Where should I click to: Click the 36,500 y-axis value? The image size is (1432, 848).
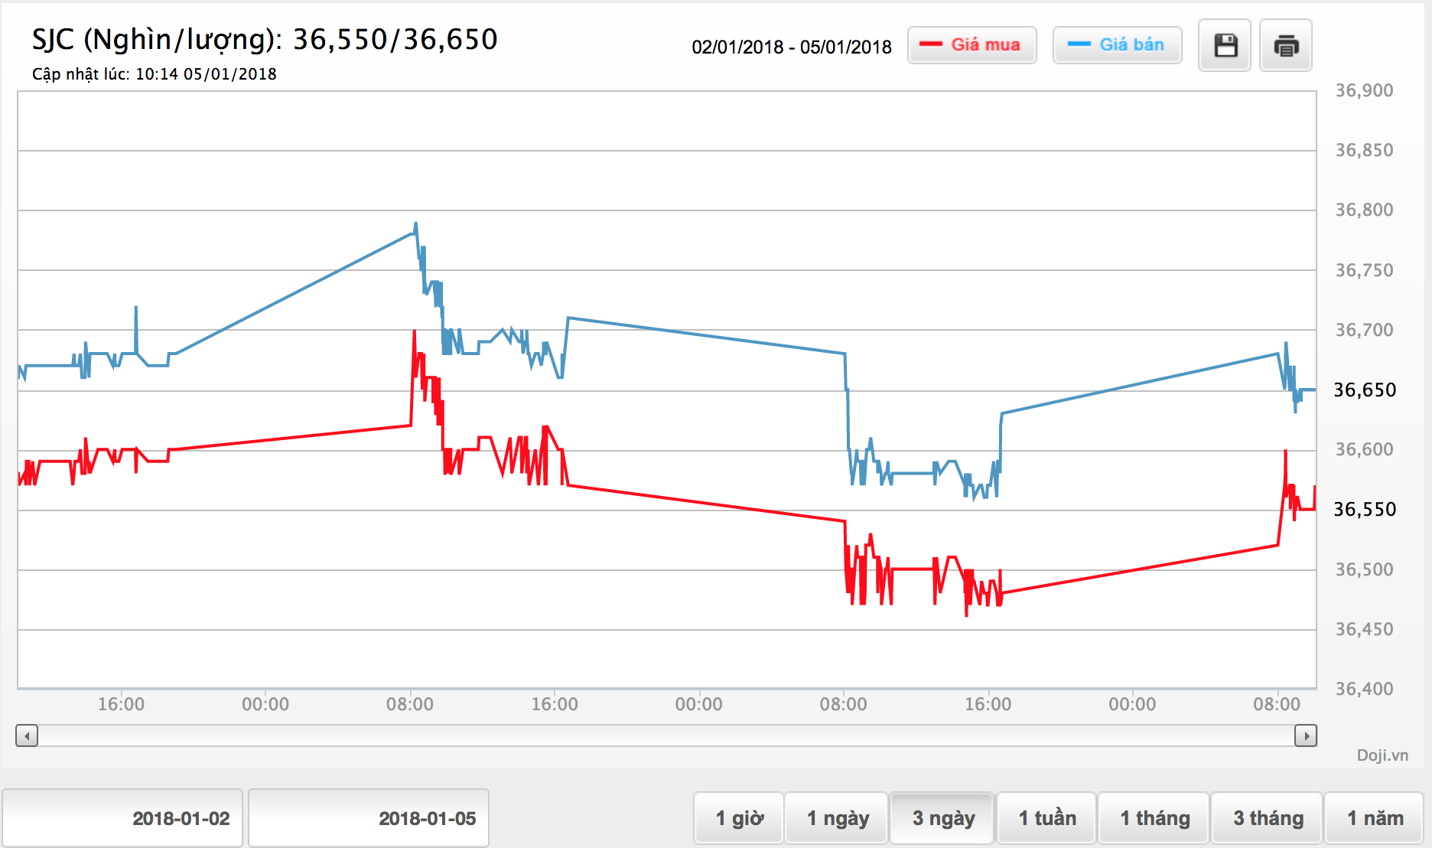(x=1364, y=569)
